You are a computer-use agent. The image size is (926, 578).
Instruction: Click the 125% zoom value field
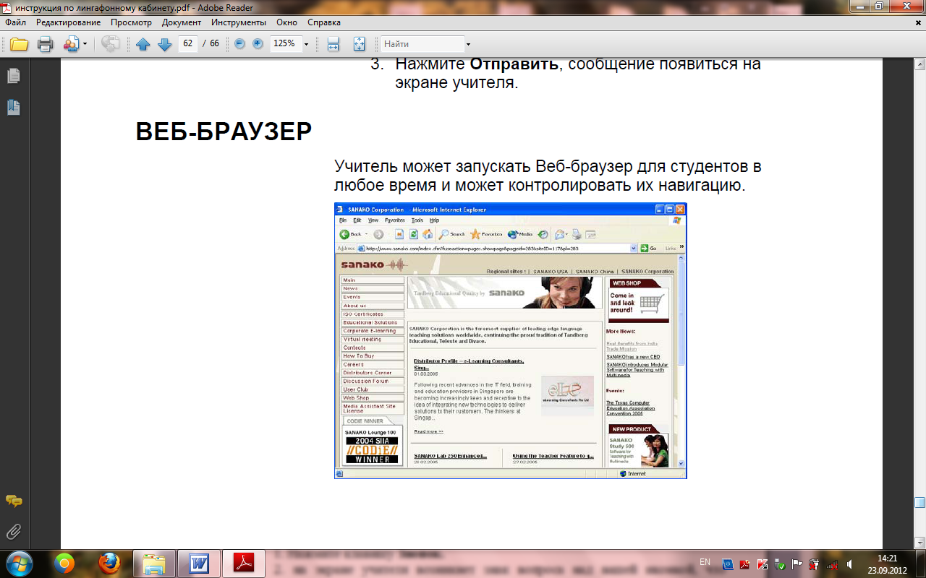[285, 44]
